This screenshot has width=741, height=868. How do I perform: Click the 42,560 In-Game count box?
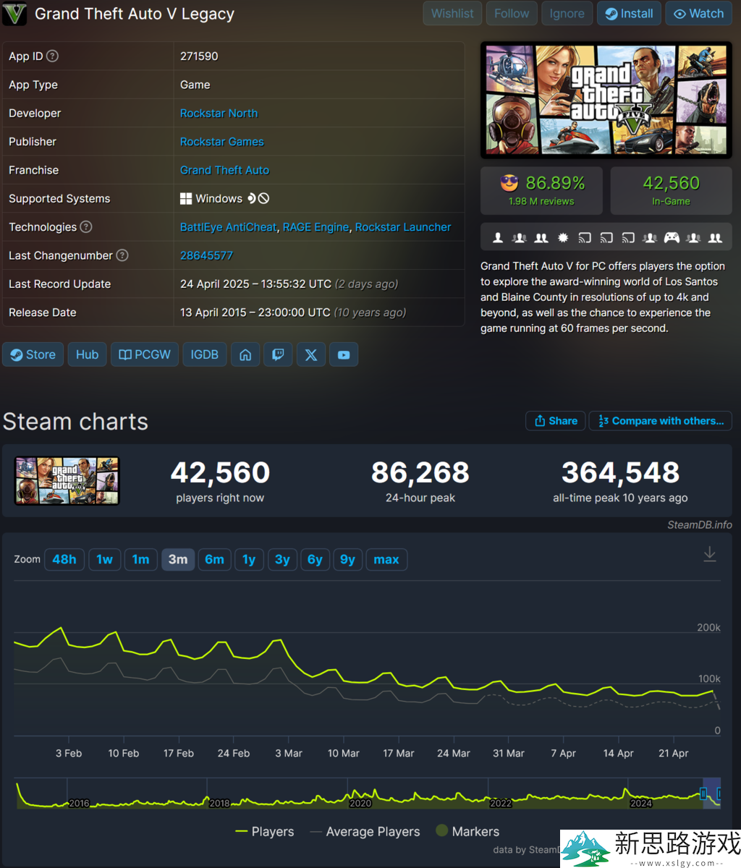[x=671, y=190]
